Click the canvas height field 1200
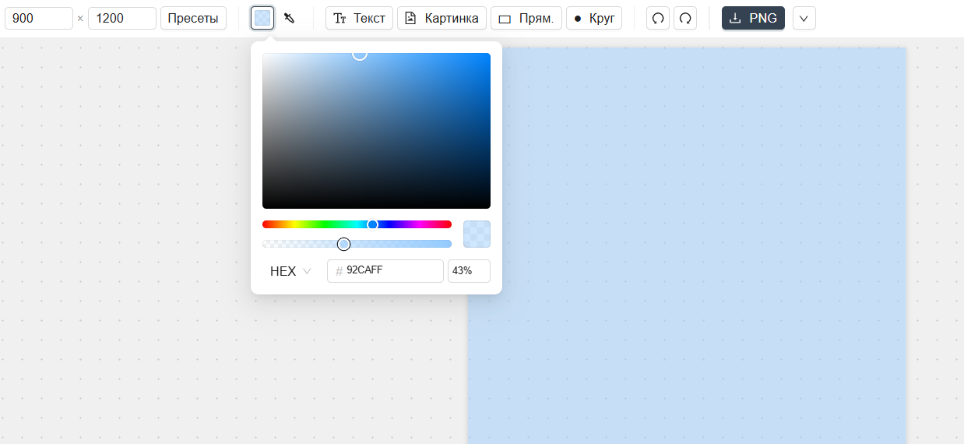The image size is (964, 444). (121, 18)
